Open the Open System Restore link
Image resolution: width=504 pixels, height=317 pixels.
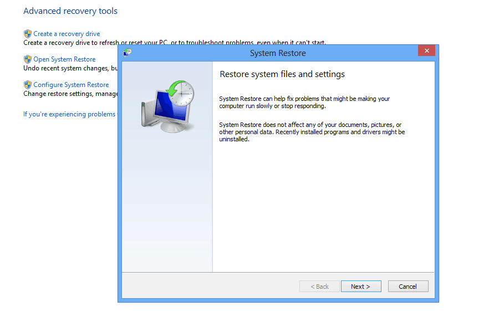(64, 59)
